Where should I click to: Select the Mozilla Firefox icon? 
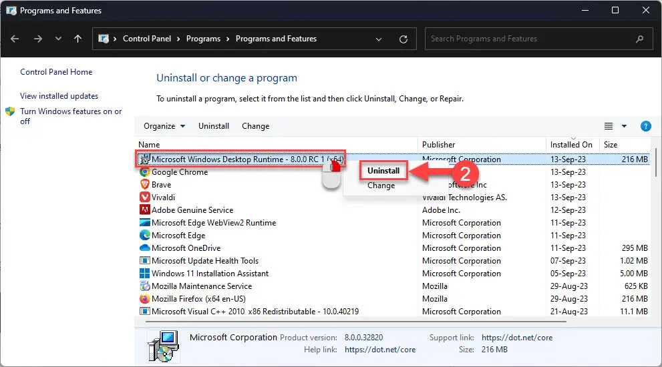coord(145,299)
